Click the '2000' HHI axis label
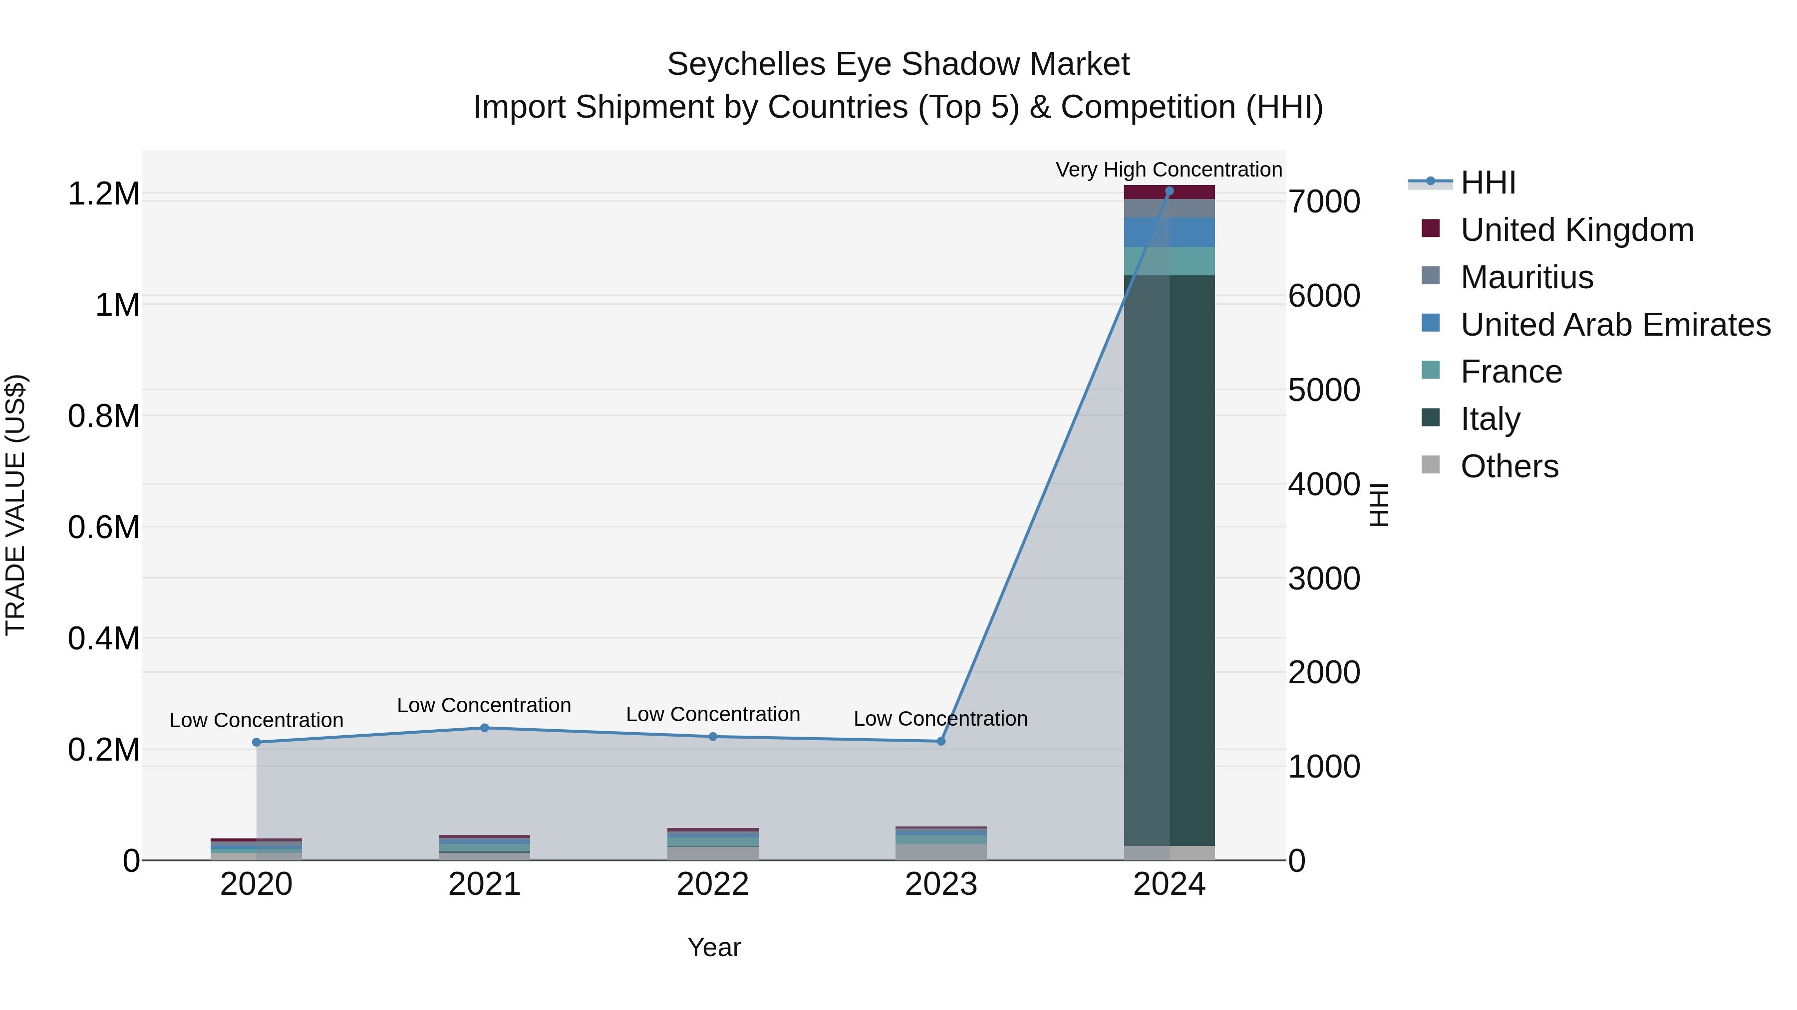Screen dimensions: 1797x1010 pyautogui.click(x=1324, y=672)
